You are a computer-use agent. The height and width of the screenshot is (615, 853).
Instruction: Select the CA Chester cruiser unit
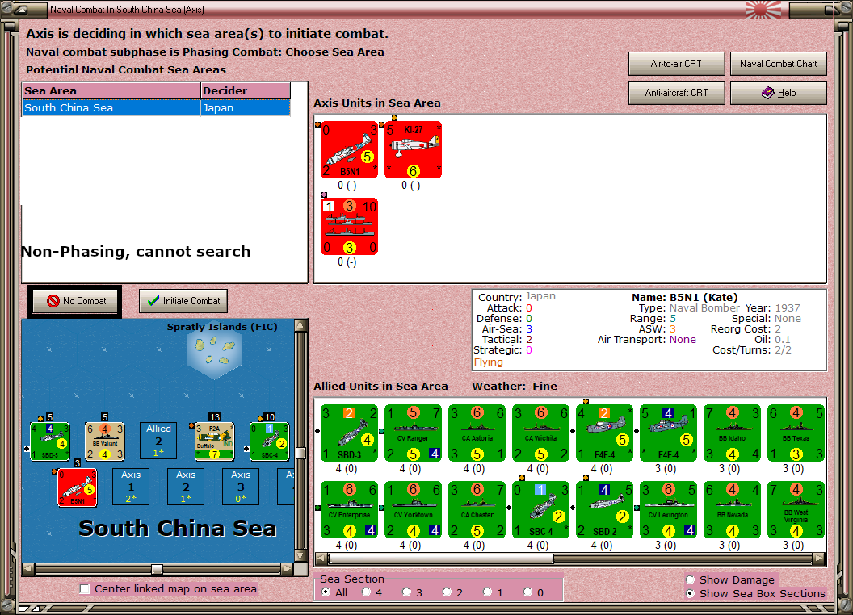click(477, 510)
